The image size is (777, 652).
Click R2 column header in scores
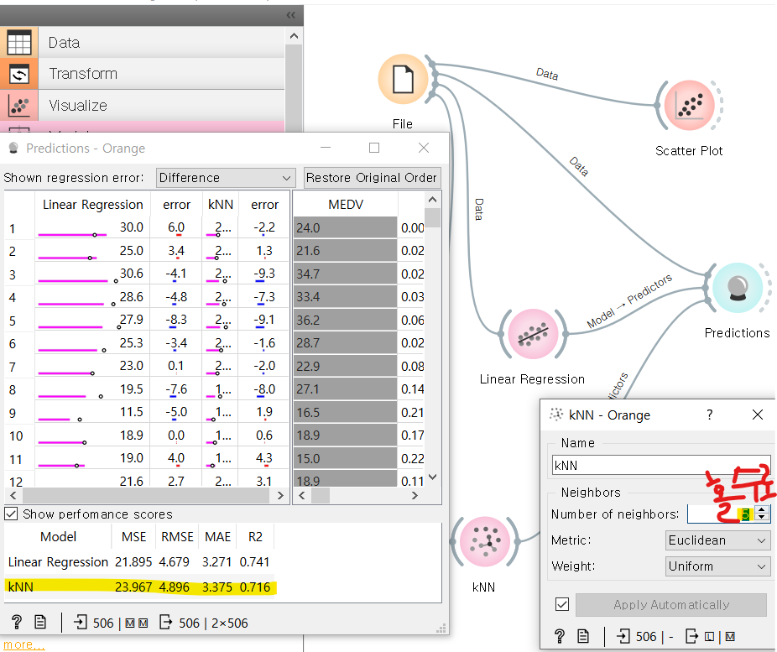click(255, 537)
